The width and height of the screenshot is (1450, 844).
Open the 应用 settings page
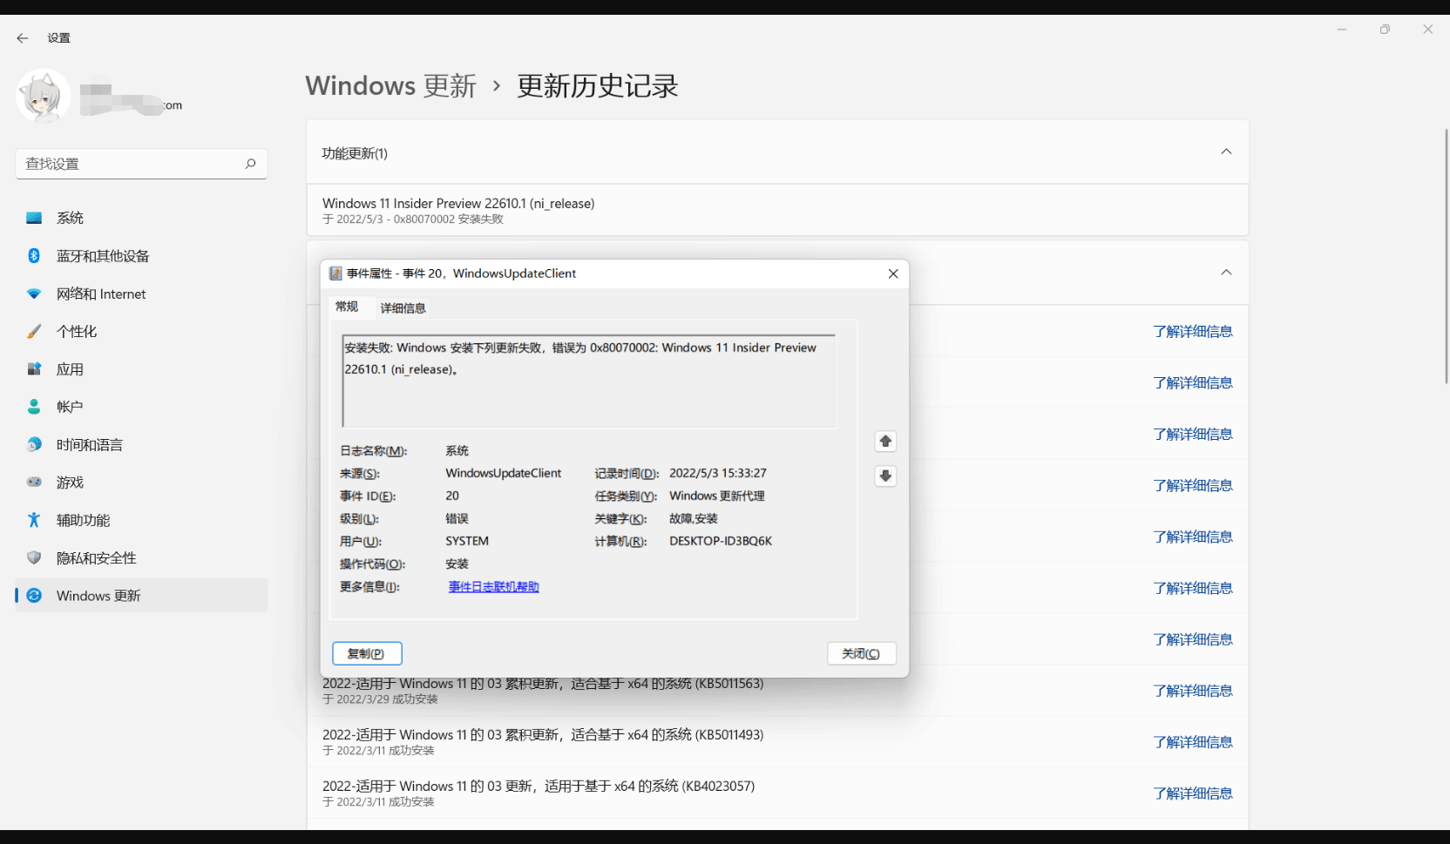coord(71,368)
